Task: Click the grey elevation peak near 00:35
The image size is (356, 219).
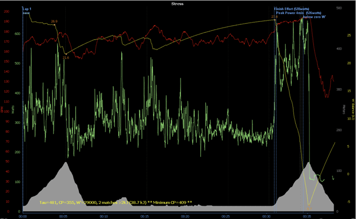Action: [x=309, y=163]
